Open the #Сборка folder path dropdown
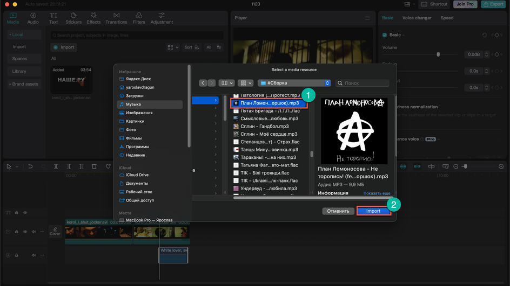This screenshot has height=286, width=510. tap(294, 83)
